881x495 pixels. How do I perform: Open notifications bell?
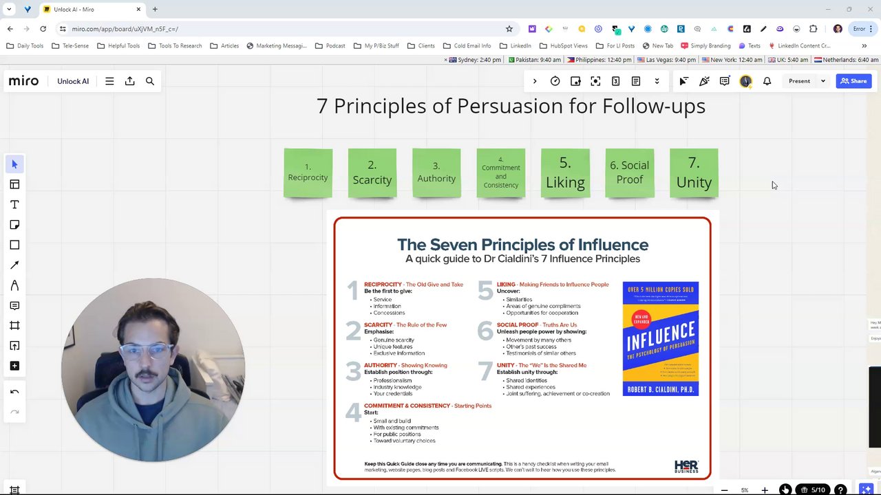point(767,81)
